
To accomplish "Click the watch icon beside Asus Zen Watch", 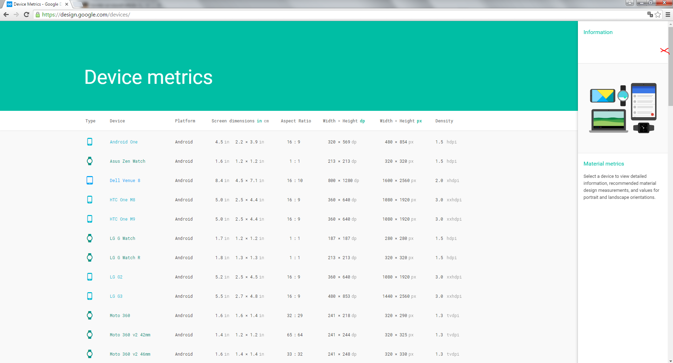I will pyautogui.click(x=90, y=161).
